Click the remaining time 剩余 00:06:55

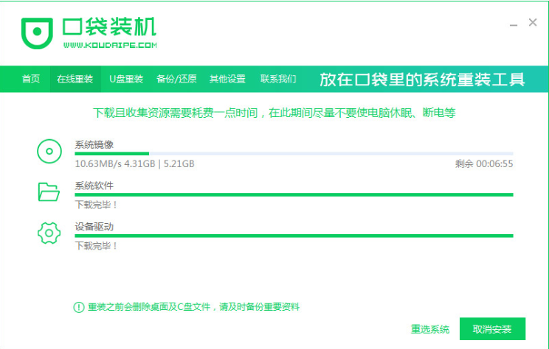484,164
